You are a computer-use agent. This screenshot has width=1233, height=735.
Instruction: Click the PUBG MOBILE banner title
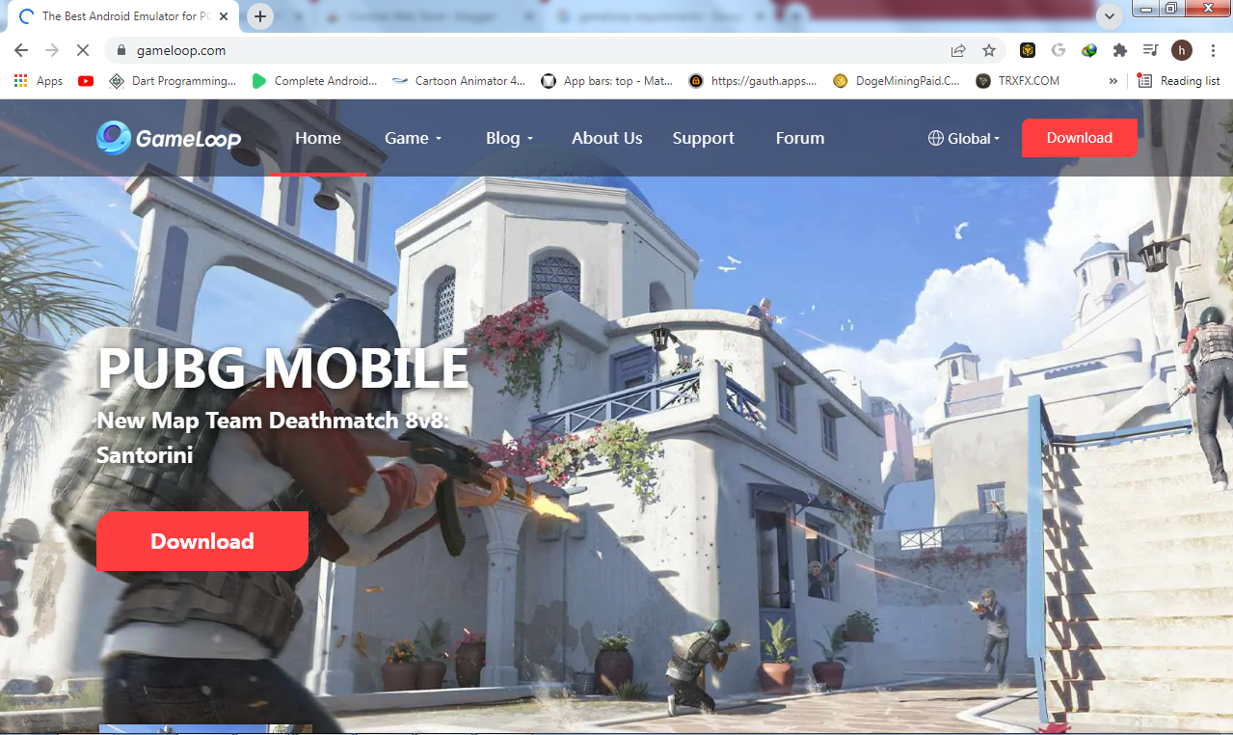pyautogui.click(x=283, y=368)
